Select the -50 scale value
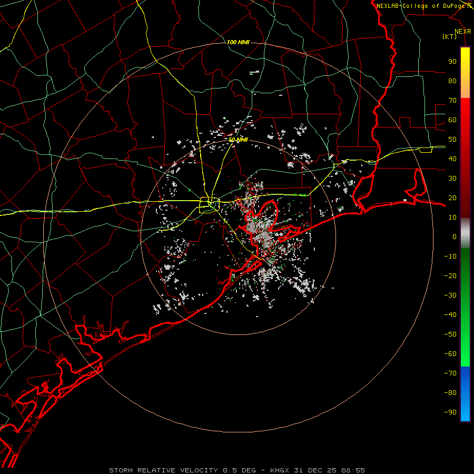Viewport: 474px width, 474px height. coord(450,334)
